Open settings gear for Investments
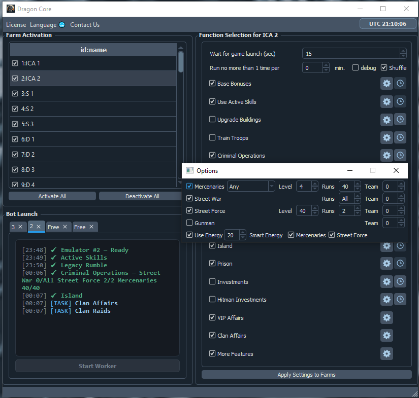Viewport: 419px width, 398px height. point(386,282)
